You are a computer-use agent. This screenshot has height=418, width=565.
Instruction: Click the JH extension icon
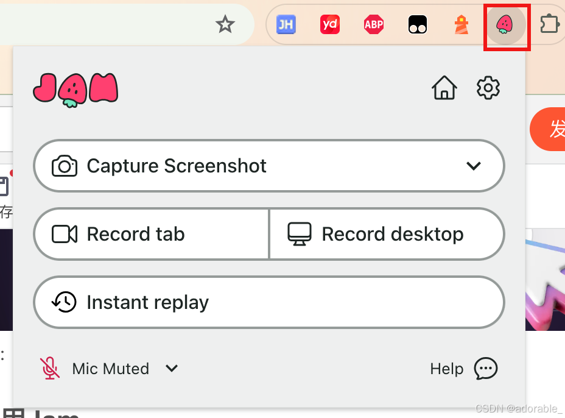pos(286,24)
